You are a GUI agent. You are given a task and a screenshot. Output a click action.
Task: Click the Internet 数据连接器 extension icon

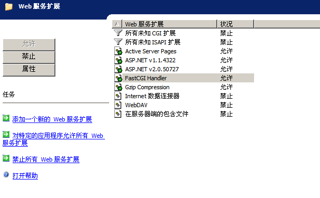pos(118,96)
